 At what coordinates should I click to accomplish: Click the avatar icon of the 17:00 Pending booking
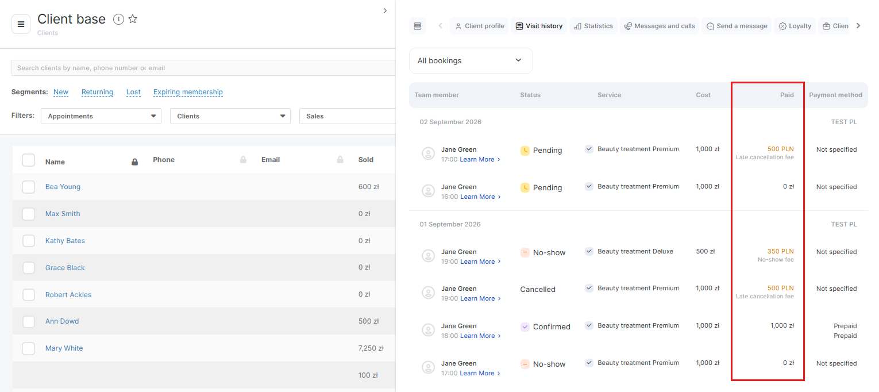click(428, 153)
